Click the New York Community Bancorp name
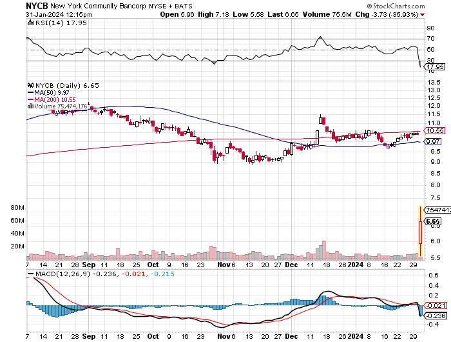The height and width of the screenshot is (342, 451). click(x=98, y=6)
